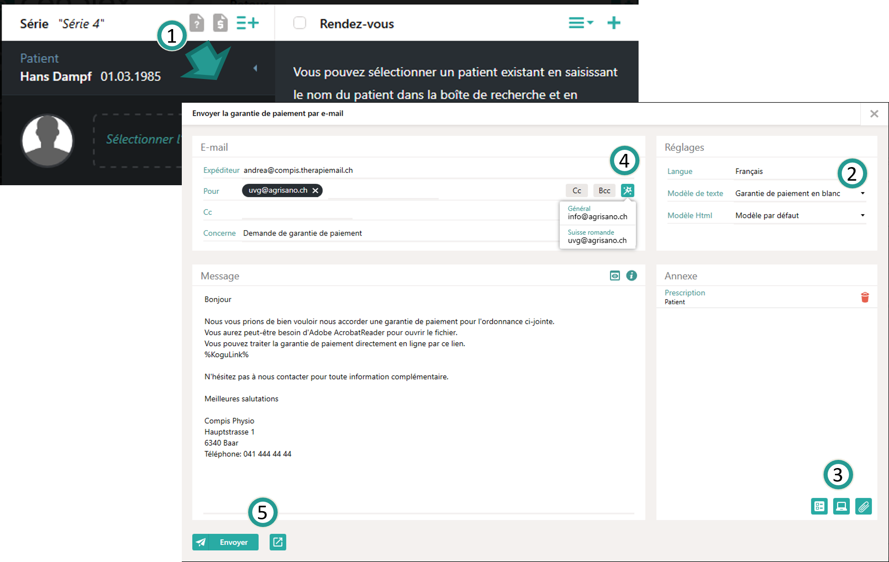Open the Rendez-vous list menu dropdown
Screen dimensions: 889x562
[580, 23]
